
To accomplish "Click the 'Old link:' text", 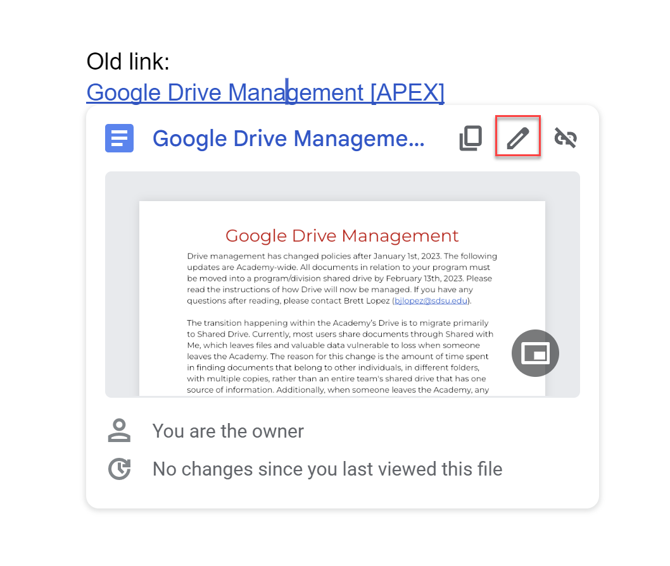I will [x=128, y=61].
